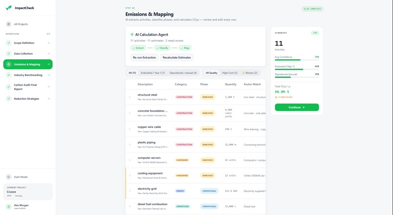The height and width of the screenshot is (215, 393).
Task: Go to Scope Definition step
Action: pyautogui.click(x=28, y=43)
